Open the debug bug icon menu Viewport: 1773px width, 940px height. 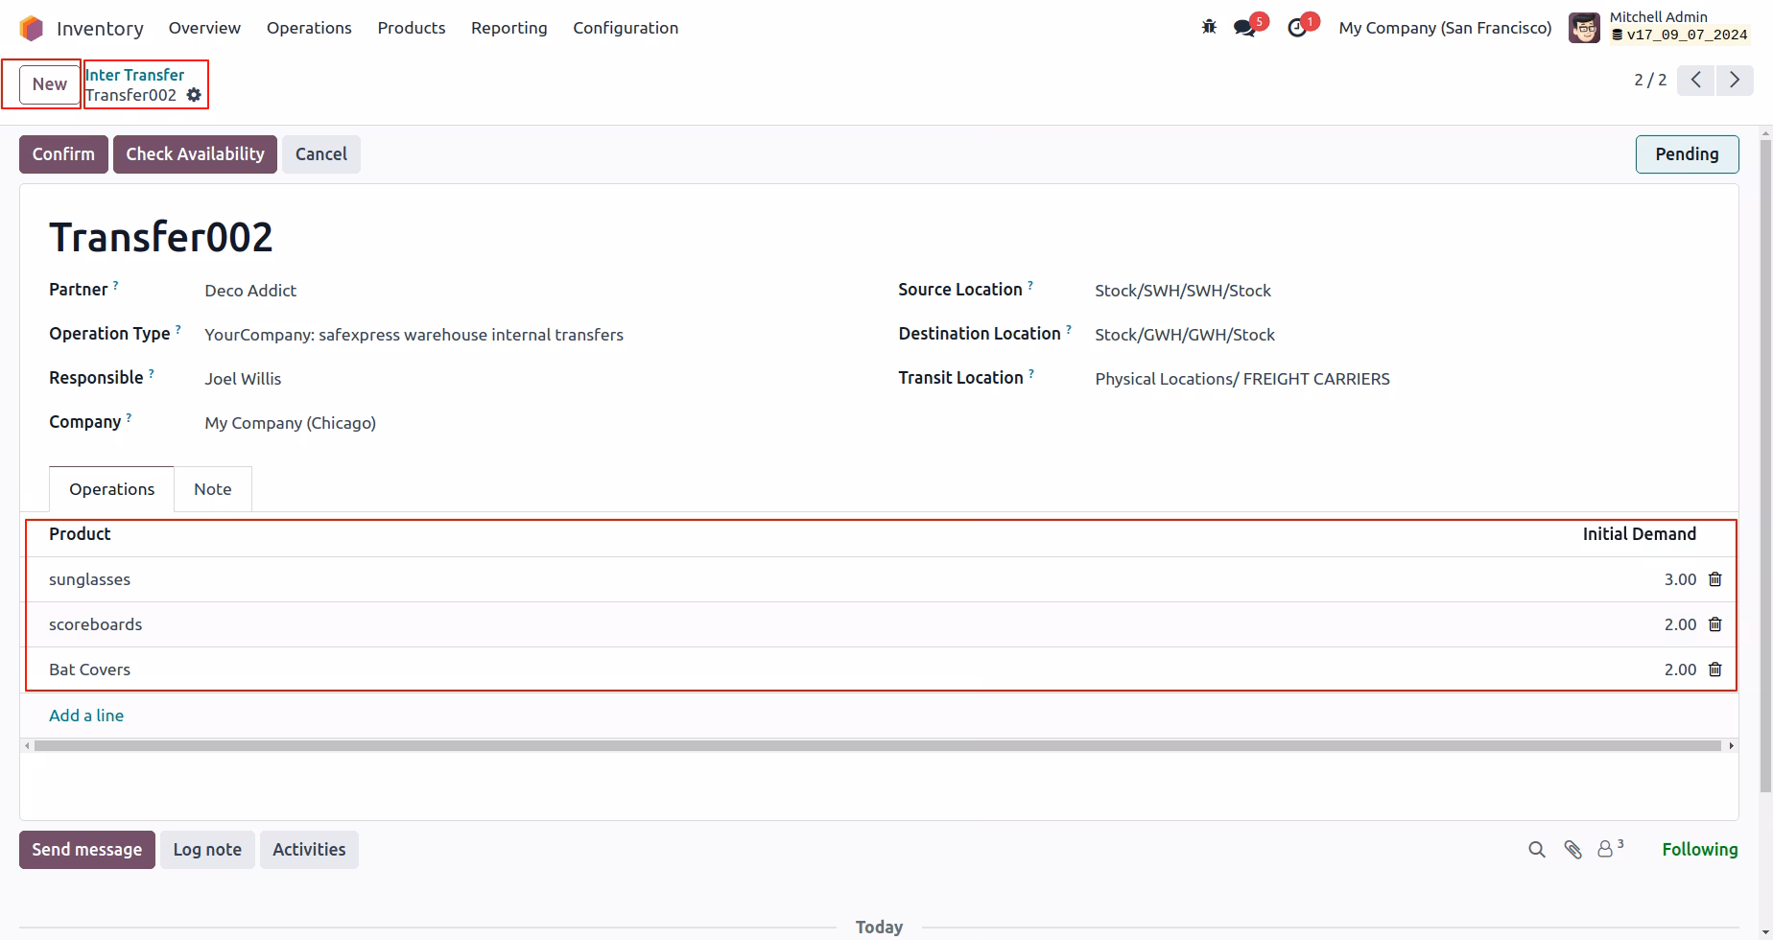1209,28
